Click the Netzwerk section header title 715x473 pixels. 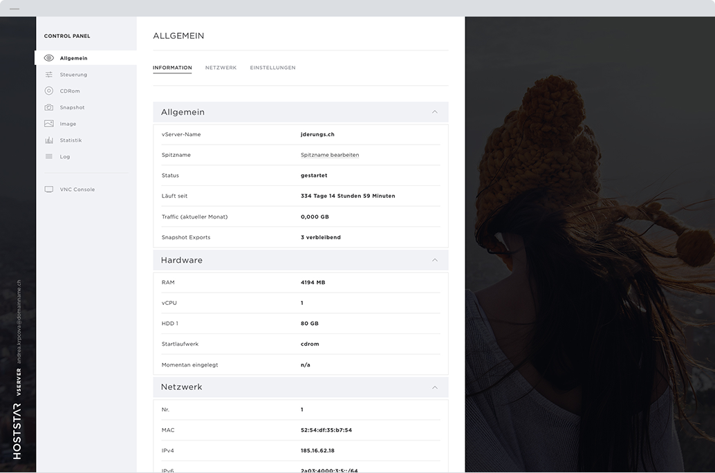[181, 387]
